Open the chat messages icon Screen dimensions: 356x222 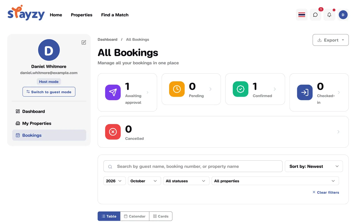coord(315,15)
